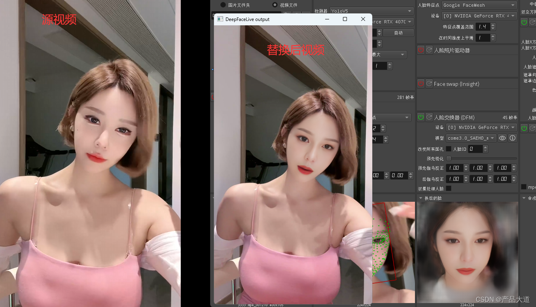The height and width of the screenshot is (307, 536).
Task: Click into the 特征点覆盖范围 value field 1.4
Action: coord(483,27)
